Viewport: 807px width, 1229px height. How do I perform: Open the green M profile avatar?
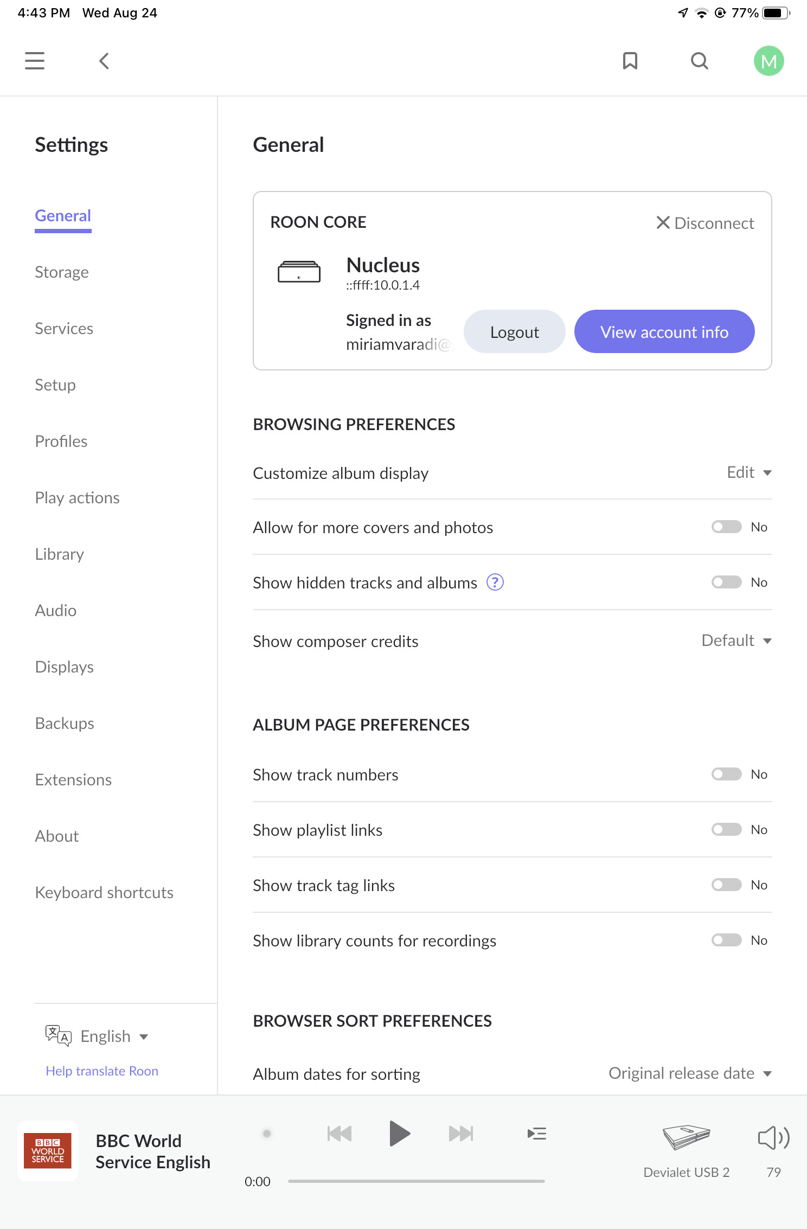pos(768,61)
